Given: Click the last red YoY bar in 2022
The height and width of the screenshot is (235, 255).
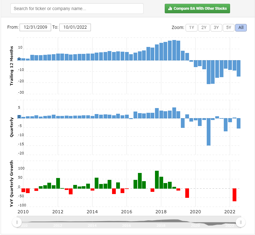Looking at the screenshot, I should [234, 195].
